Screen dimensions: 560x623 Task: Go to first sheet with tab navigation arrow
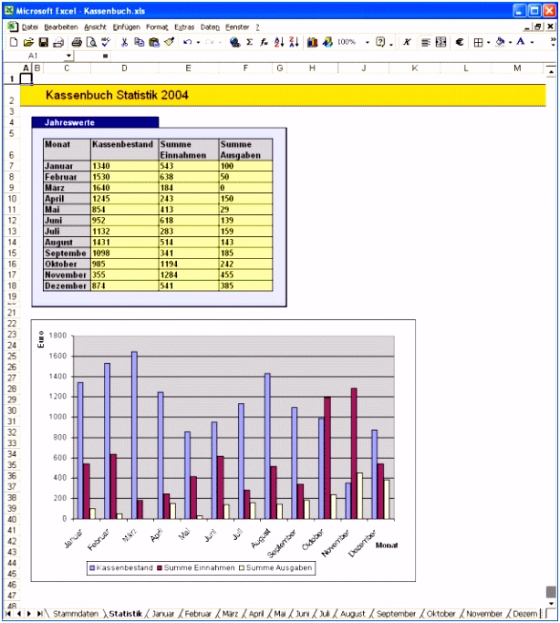point(8,614)
